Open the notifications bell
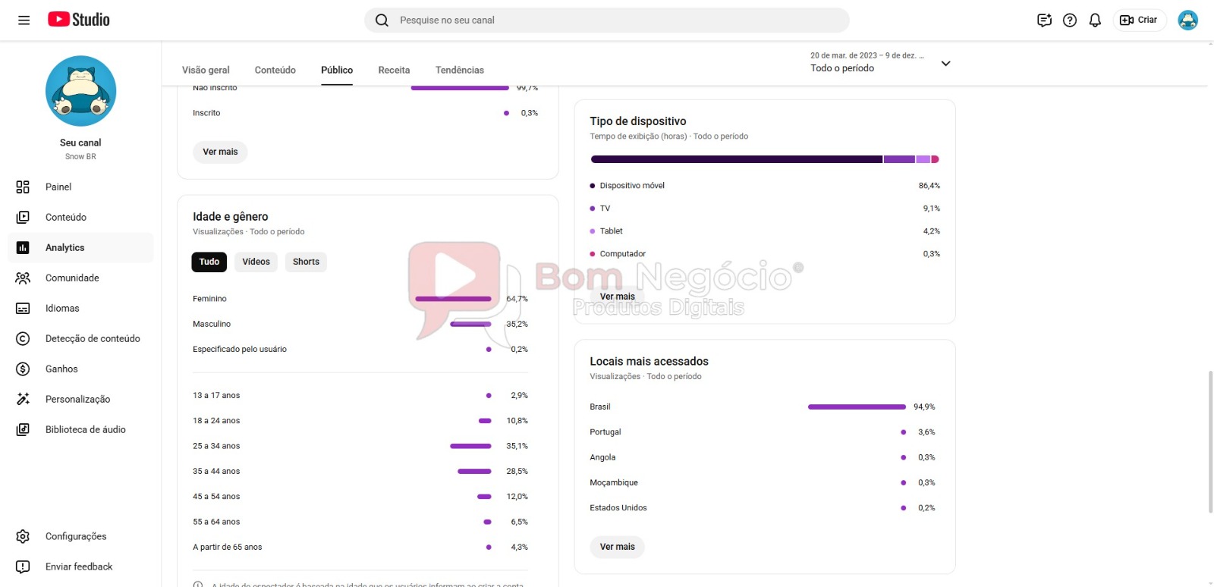Screen dimensions: 1214x587 (1095, 20)
